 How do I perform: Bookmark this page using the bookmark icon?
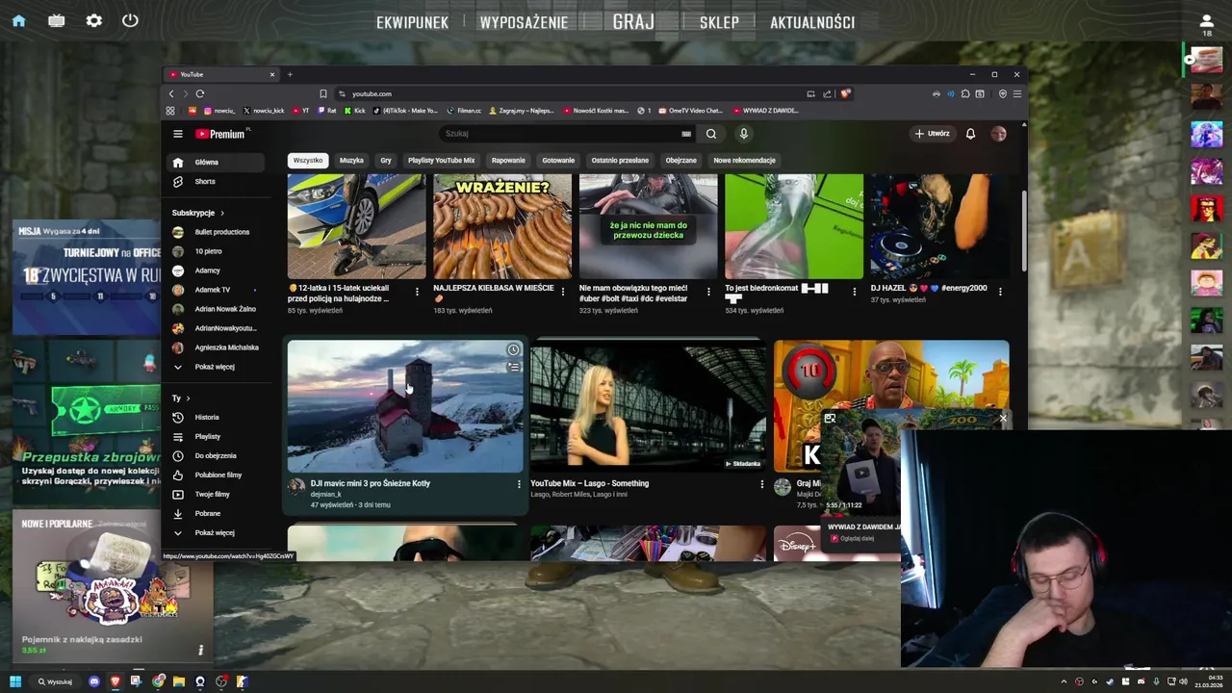click(323, 93)
